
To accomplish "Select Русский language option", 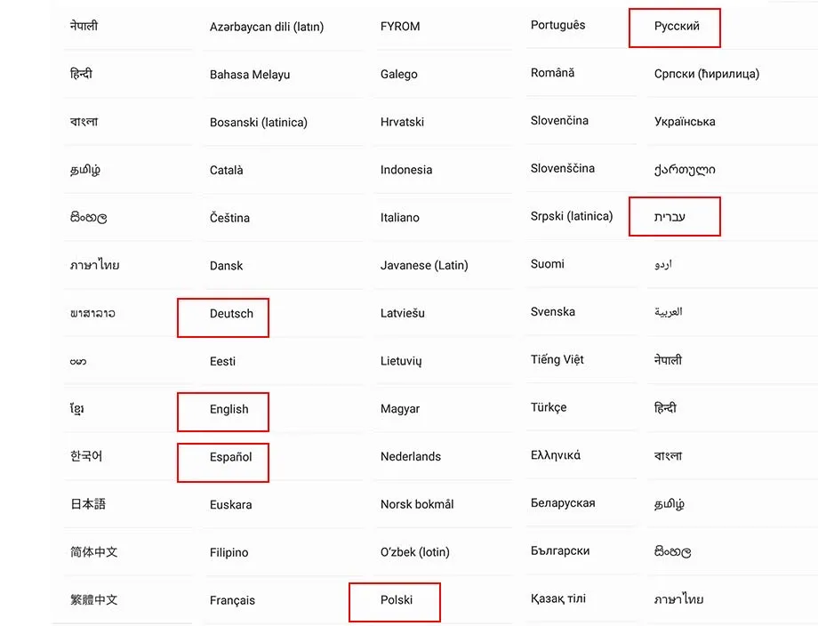I will pos(677,26).
